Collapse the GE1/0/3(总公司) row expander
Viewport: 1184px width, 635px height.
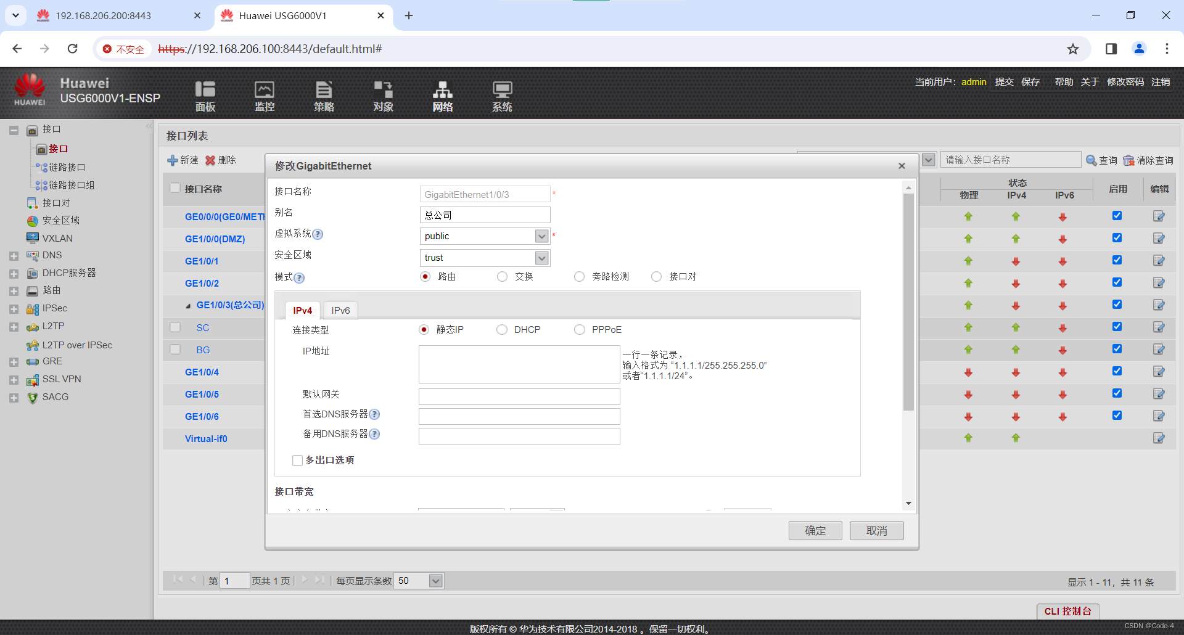188,306
